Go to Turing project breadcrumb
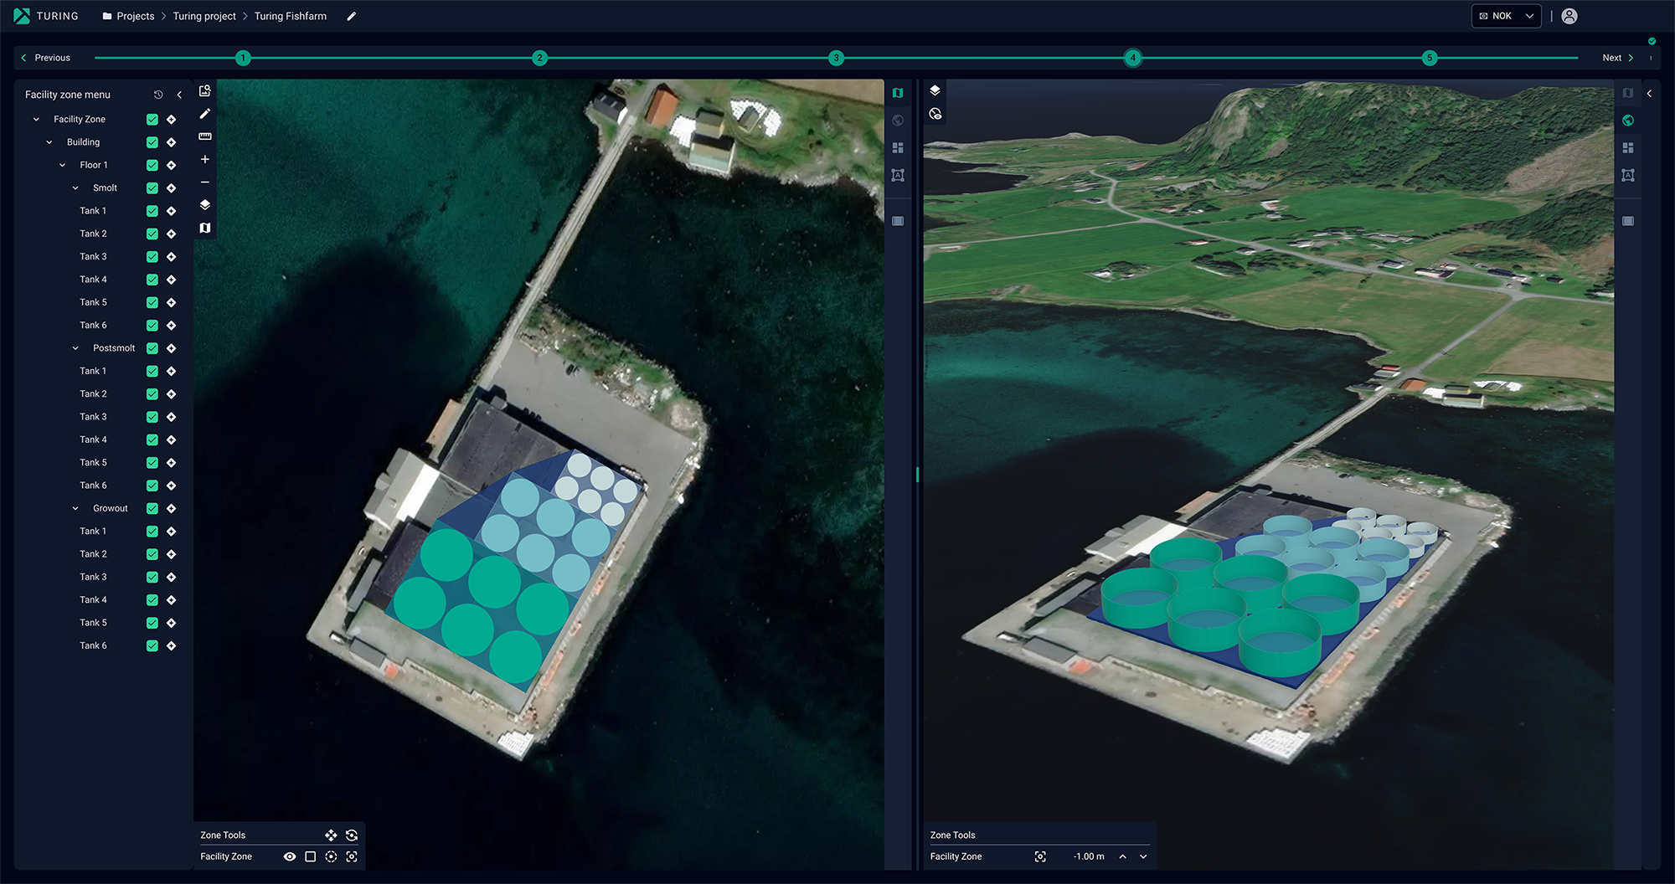 pos(204,16)
